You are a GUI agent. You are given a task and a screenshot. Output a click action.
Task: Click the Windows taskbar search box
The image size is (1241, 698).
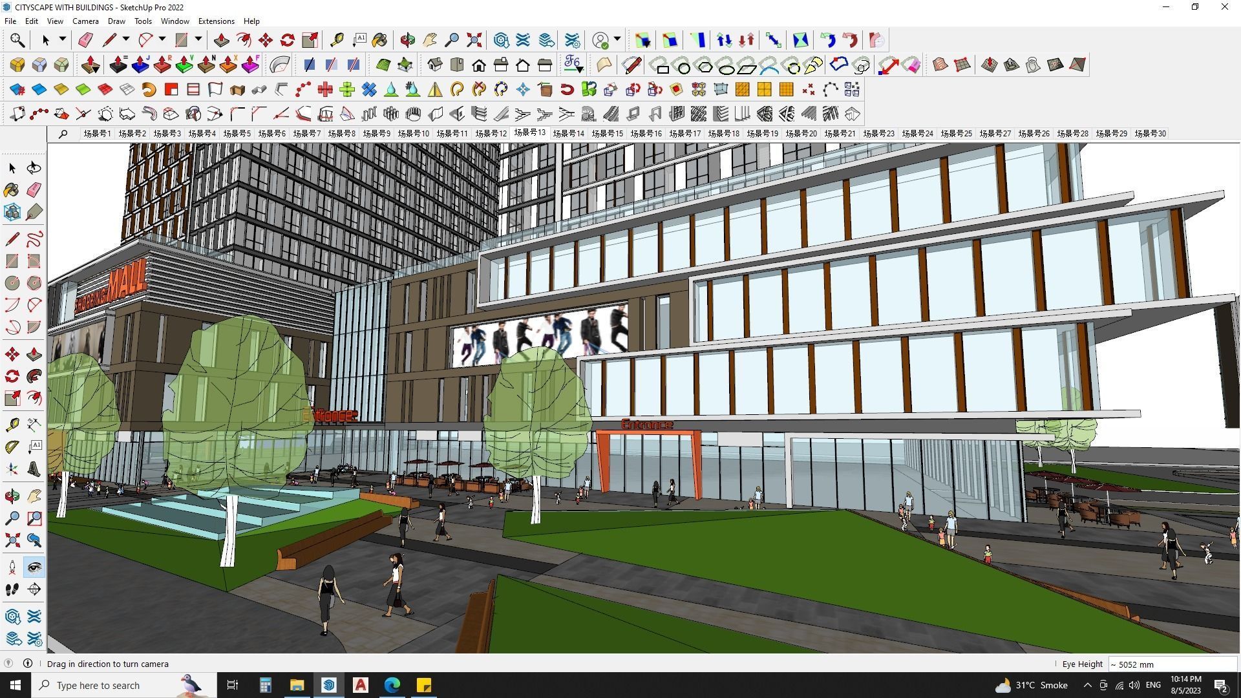coord(124,685)
